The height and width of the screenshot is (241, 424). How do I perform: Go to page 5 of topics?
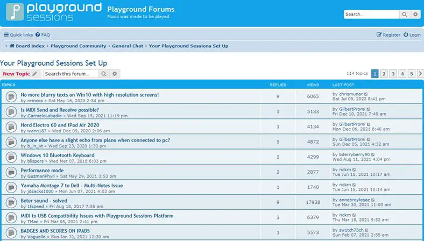click(x=411, y=74)
